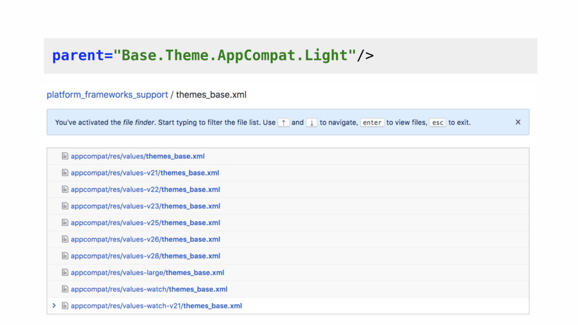Open platform_frameworks_support repository link
This screenshot has height=325, width=578.
click(x=107, y=95)
